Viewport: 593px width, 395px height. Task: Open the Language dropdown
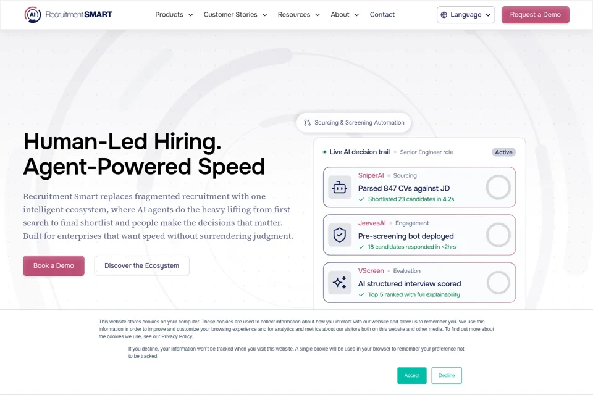[x=466, y=15]
